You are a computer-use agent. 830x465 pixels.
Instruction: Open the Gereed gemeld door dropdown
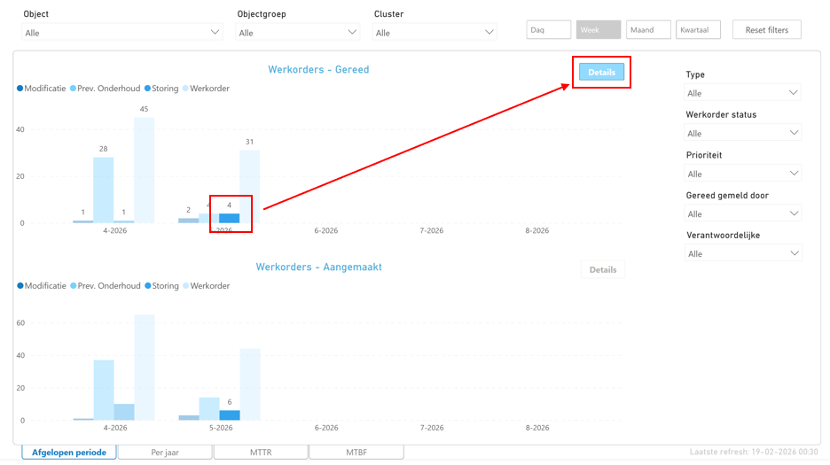coord(743,213)
